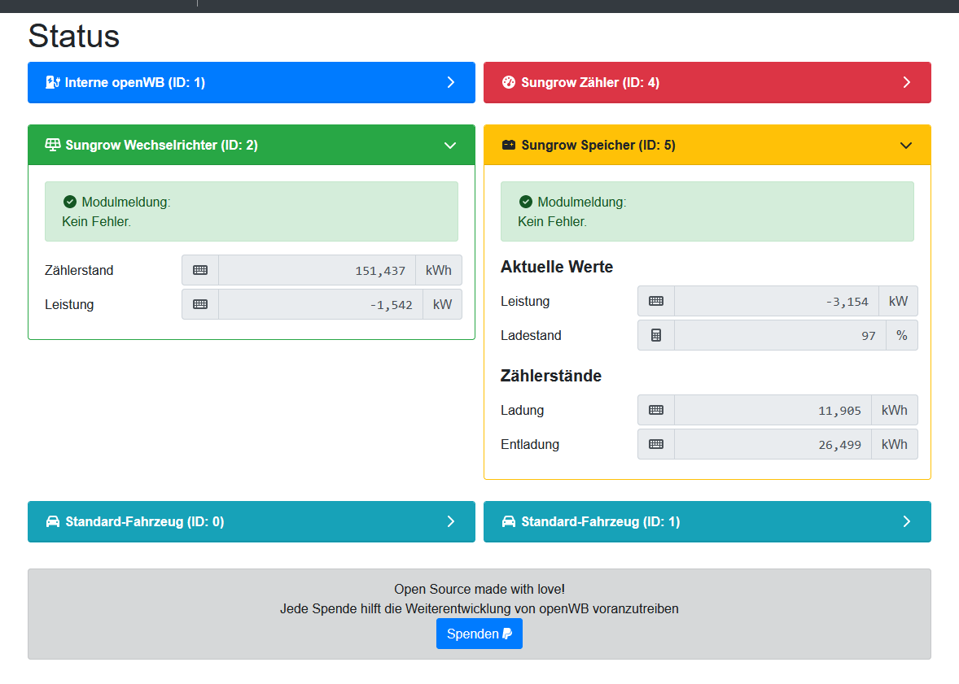Click the Entladung value 26,499 field
This screenshot has height=684, width=959.
(x=773, y=444)
